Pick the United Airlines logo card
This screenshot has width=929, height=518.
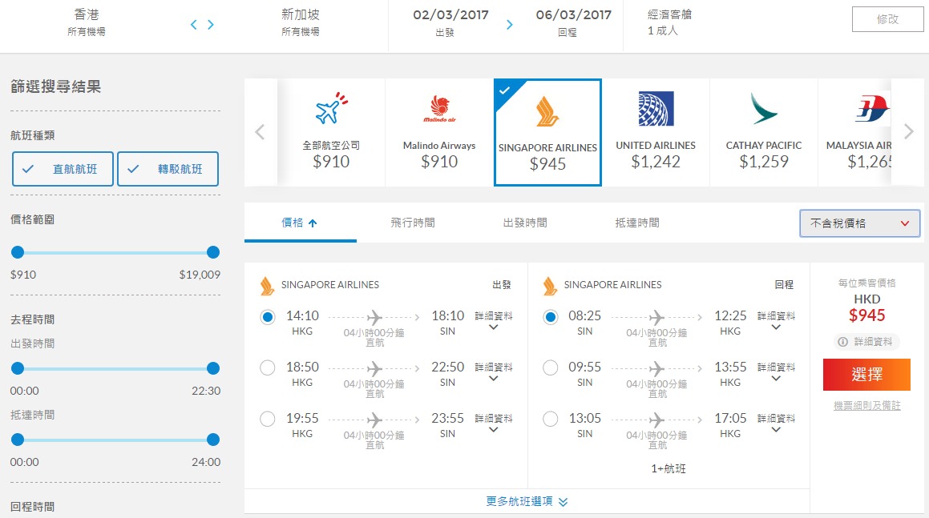[656, 133]
